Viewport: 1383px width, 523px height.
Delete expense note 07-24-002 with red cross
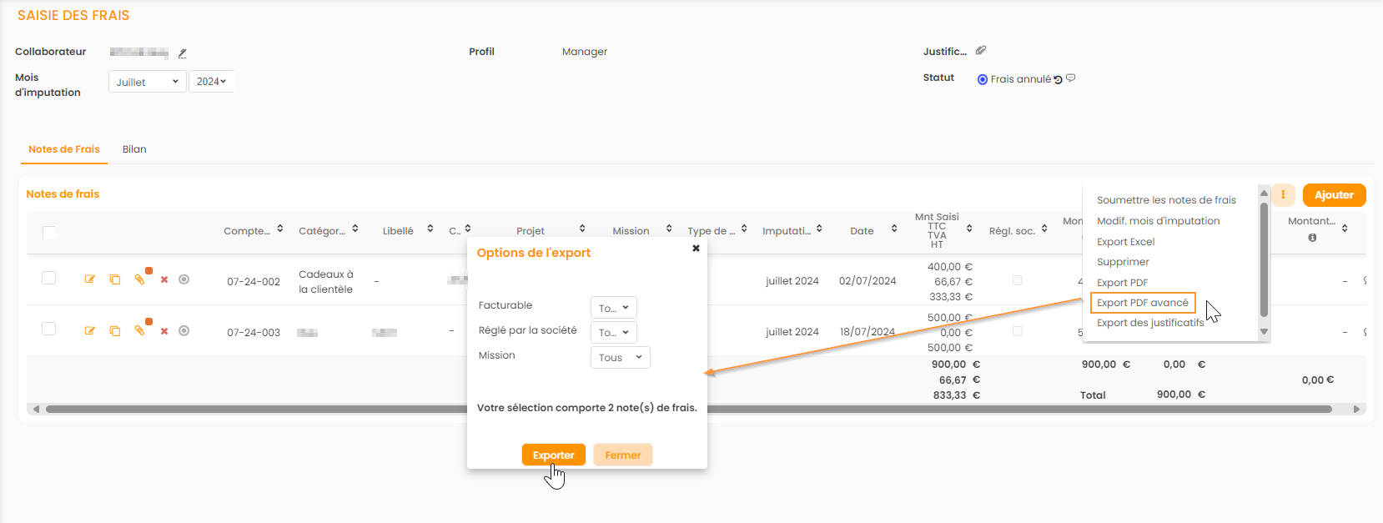pos(164,280)
